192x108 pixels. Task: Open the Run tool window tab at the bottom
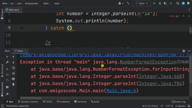10,102
